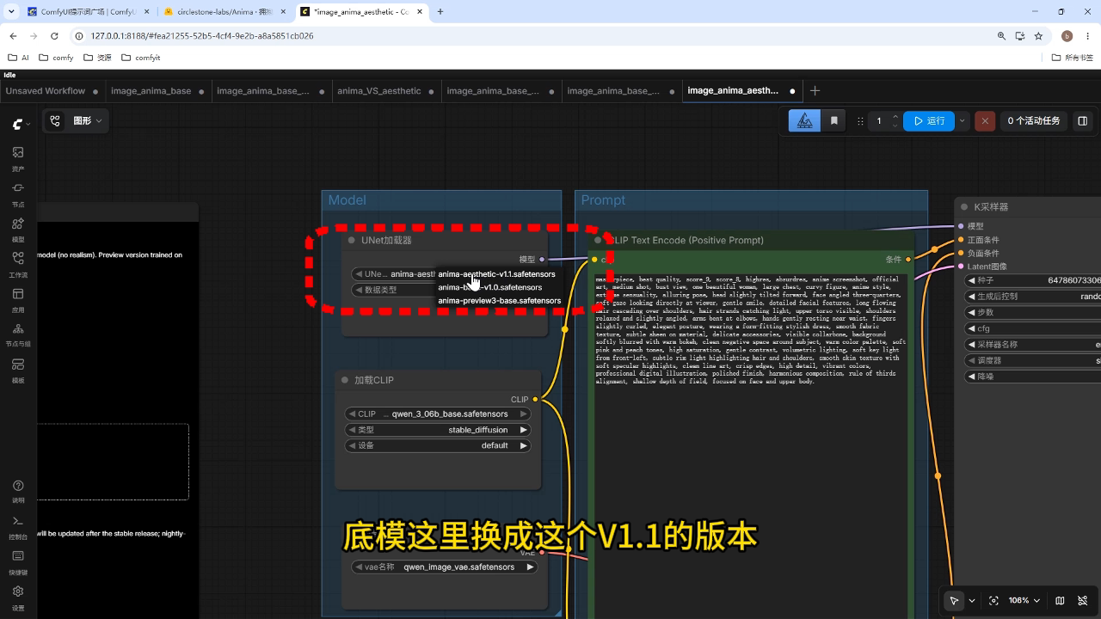The height and width of the screenshot is (619, 1101).
Task: Add a new workflow tab with plus
Action: 815,90
